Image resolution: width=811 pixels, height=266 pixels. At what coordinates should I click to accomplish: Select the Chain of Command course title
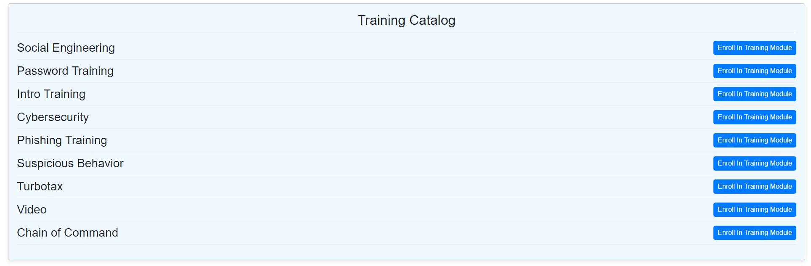[x=68, y=233]
